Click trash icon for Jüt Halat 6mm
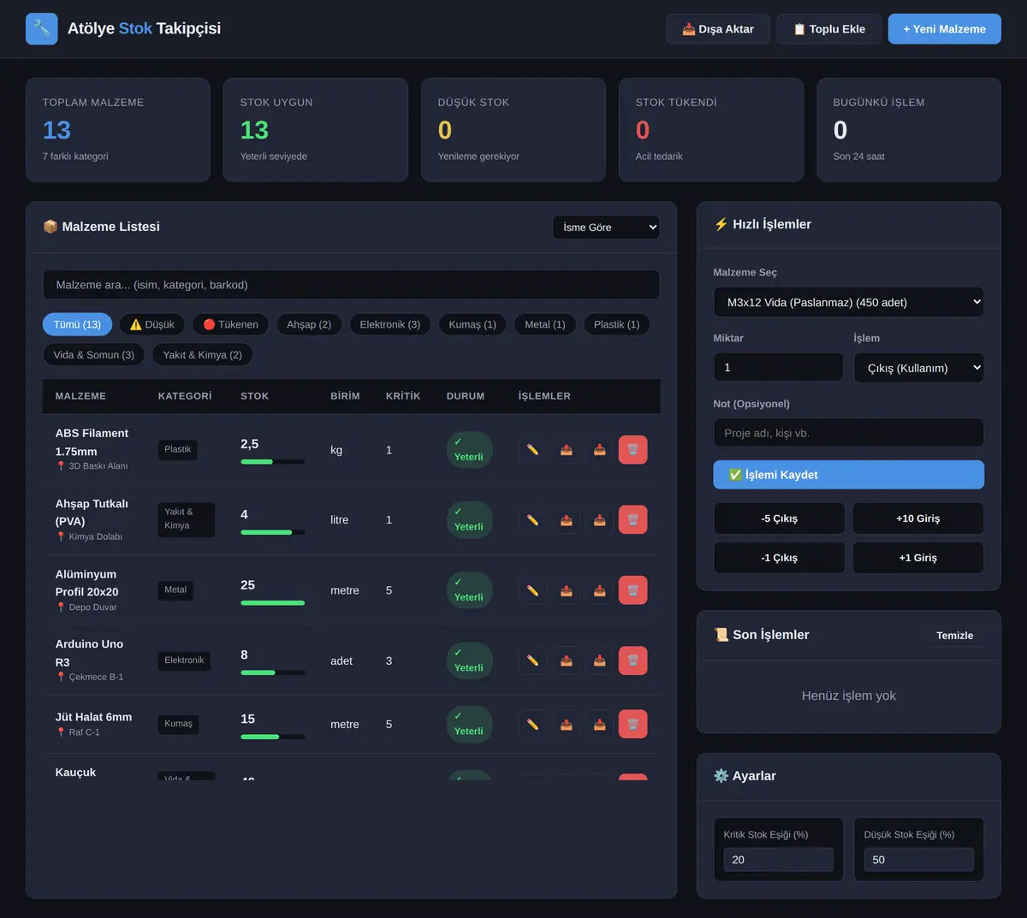Viewport: 1027px width, 918px height. click(632, 725)
